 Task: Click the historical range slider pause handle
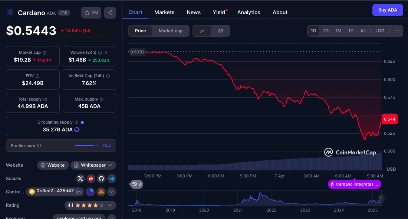(381, 198)
